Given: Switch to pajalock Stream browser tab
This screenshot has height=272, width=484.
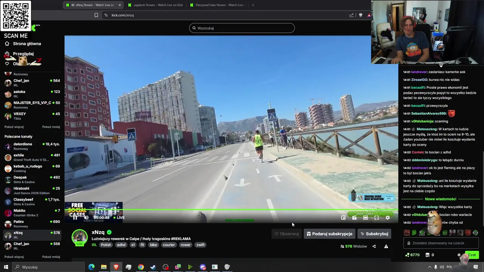Looking at the screenshot, I should [155, 5].
